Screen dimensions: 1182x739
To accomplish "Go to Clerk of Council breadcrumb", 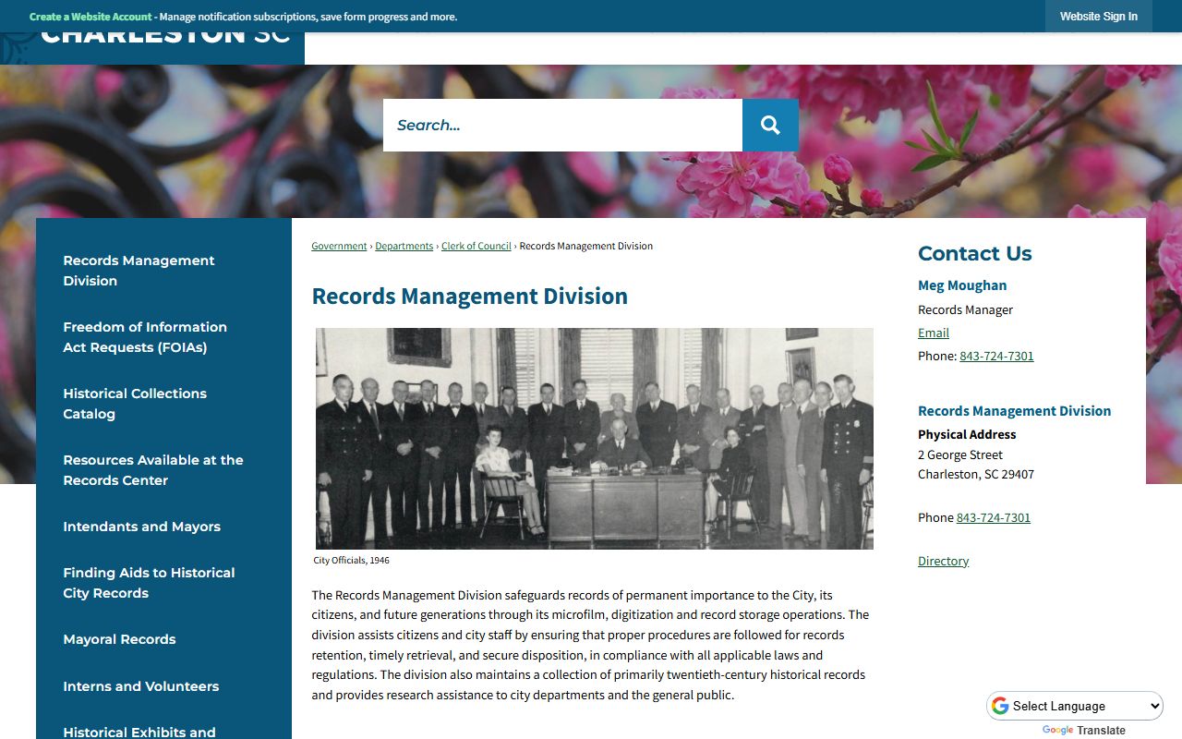I will 476,246.
